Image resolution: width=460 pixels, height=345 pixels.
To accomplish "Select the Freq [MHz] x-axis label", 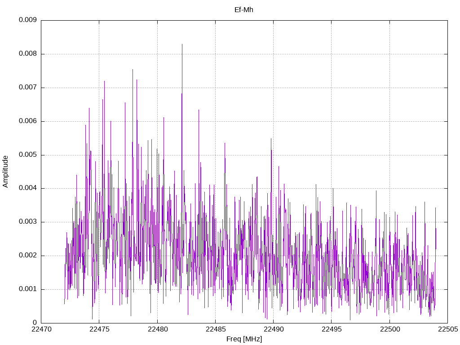I will 244,339.
